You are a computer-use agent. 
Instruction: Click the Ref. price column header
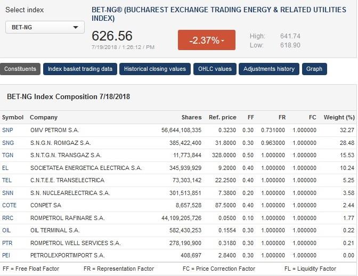[x=222, y=117]
